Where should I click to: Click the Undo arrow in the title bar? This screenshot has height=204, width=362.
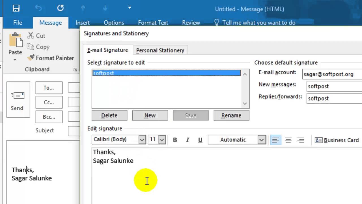[38, 8]
